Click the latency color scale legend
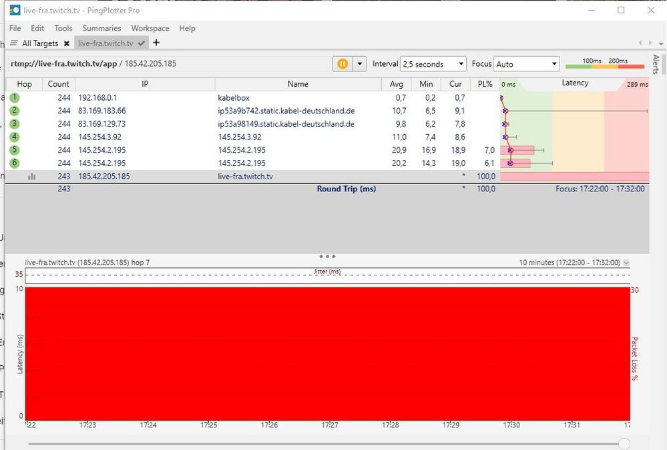667x450 pixels. coord(605,64)
